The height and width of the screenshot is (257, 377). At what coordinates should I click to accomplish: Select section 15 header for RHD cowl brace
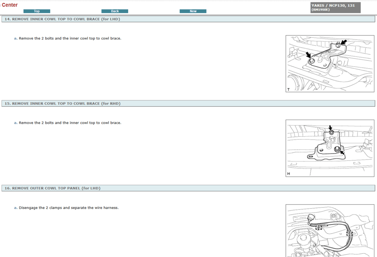coord(63,103)
